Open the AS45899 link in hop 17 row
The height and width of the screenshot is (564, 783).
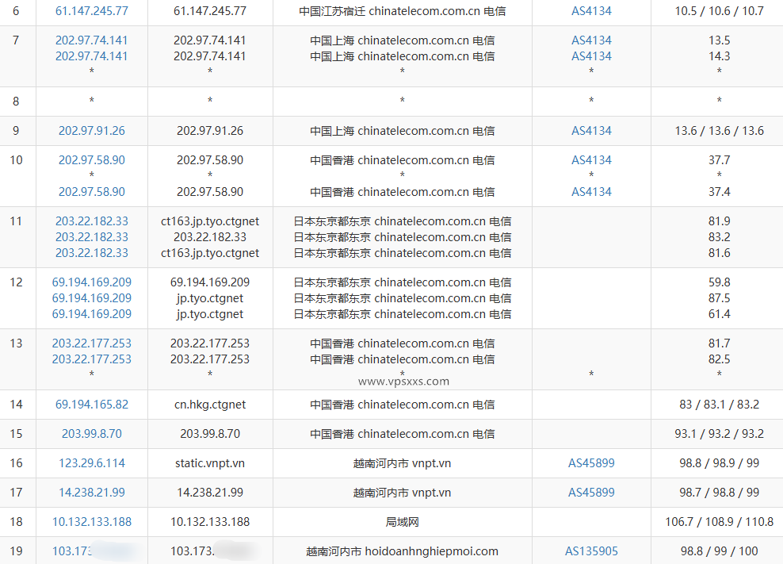point(591,493)
